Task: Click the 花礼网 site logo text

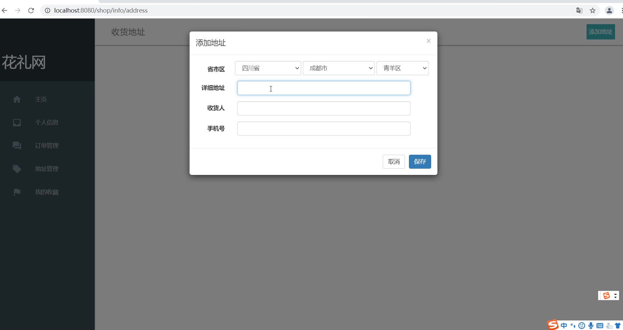Action: pyautogui.click(x=24, y=62)
